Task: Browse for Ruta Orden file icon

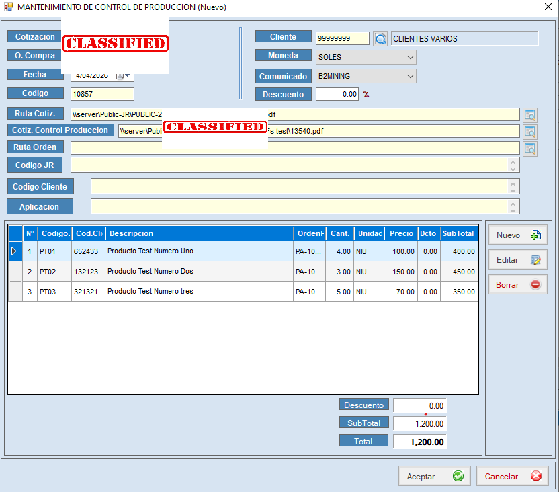Action: pos(529,149)
